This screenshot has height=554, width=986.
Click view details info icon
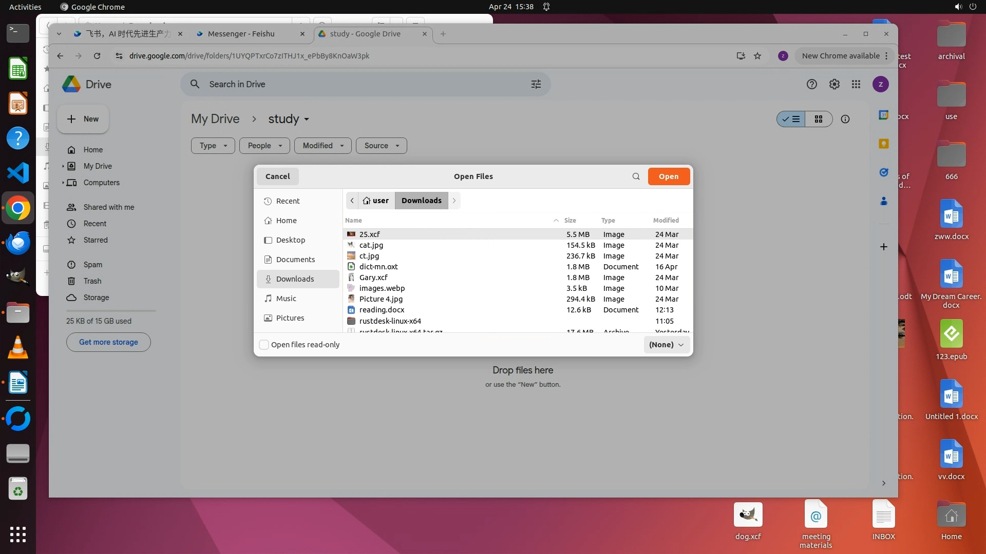pos(845,119)
